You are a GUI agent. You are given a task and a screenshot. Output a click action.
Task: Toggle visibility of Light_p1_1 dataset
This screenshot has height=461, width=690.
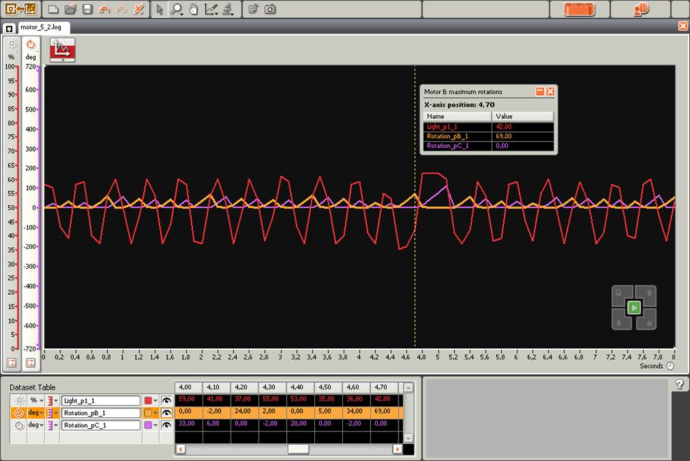[166, 401]
